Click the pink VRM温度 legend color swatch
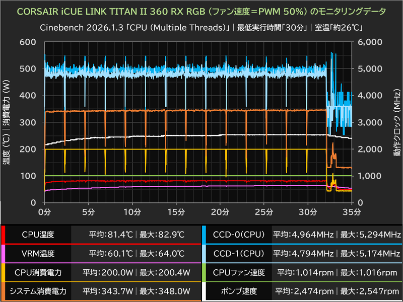The width and height of the screenshot is (403, 302). point(3,254)
